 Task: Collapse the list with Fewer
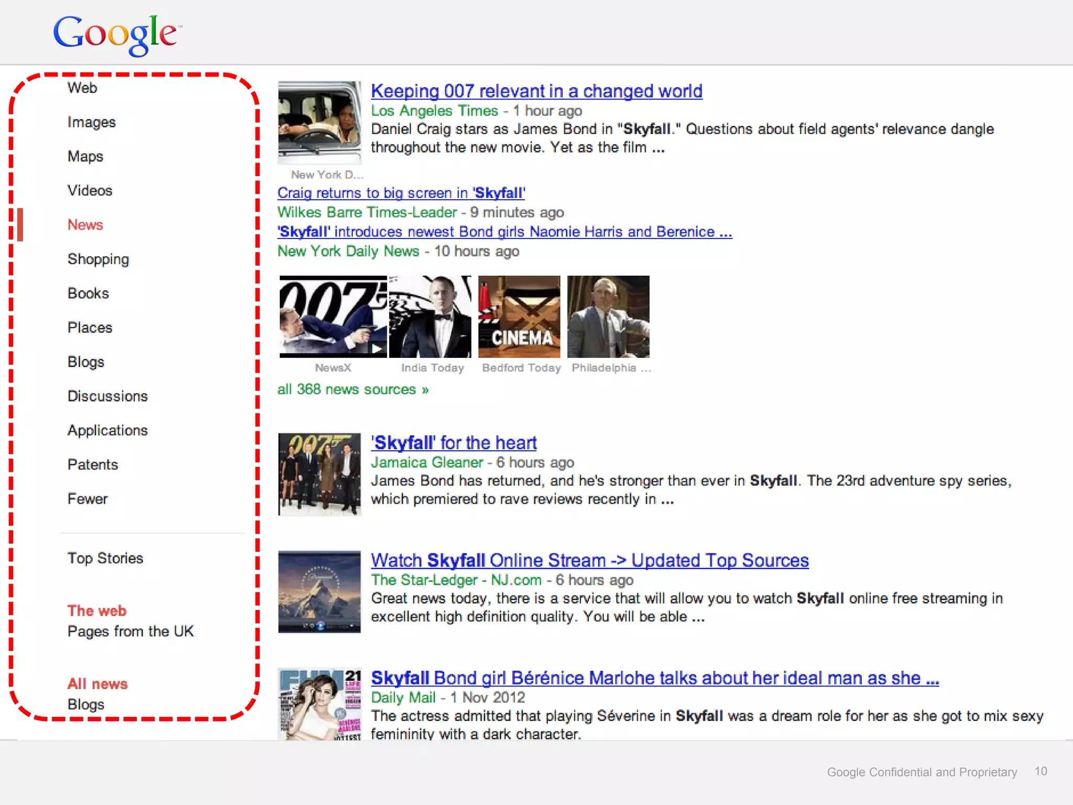87,498
